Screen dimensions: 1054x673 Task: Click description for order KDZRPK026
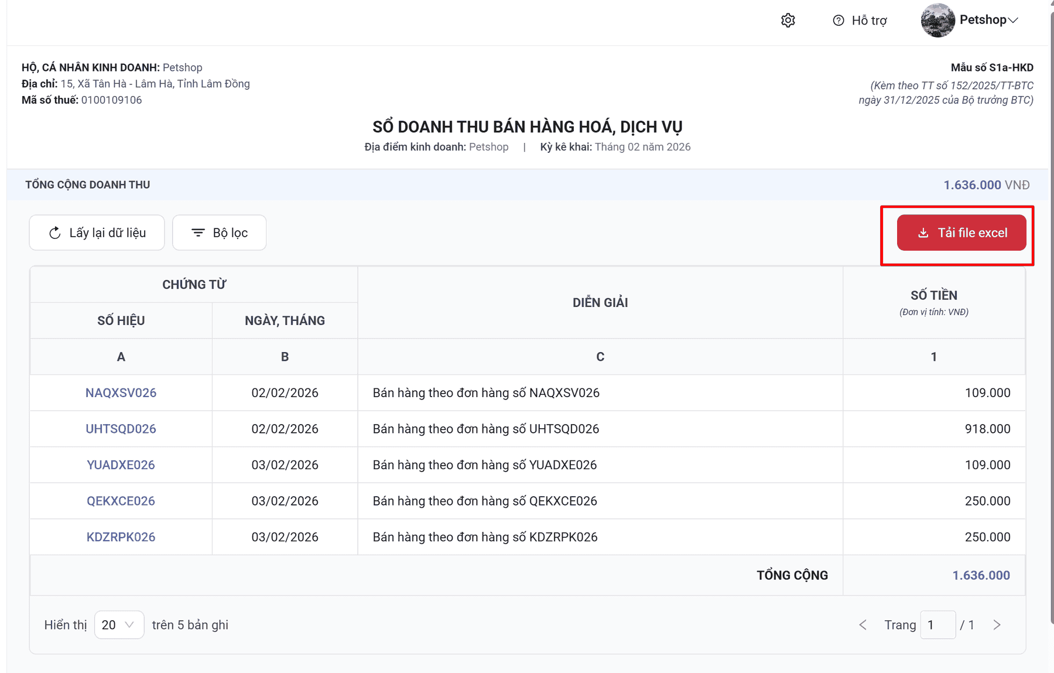485,537
